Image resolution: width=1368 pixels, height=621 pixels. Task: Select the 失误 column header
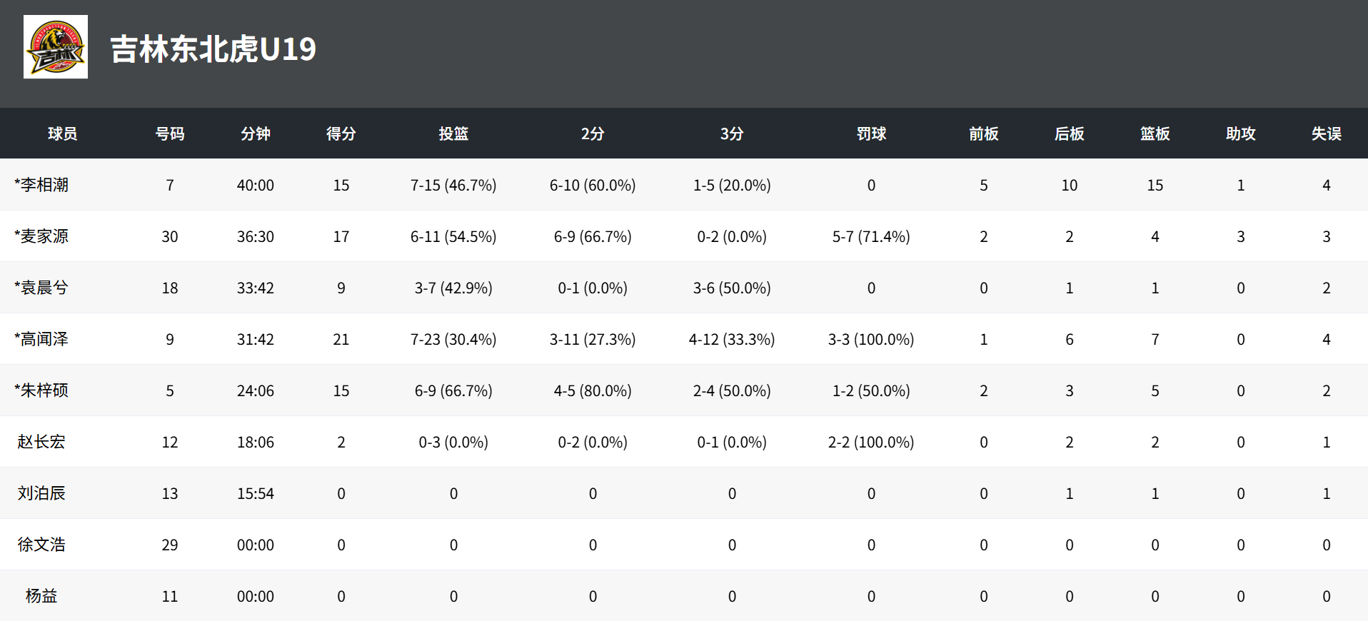coord(1327,133)
